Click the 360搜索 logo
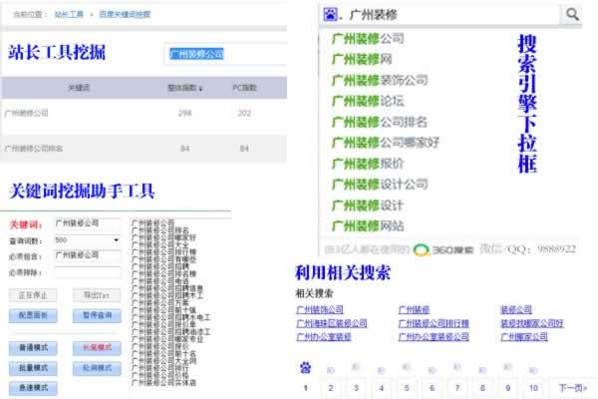Screen dimensions: 598x399 (444, 250)
